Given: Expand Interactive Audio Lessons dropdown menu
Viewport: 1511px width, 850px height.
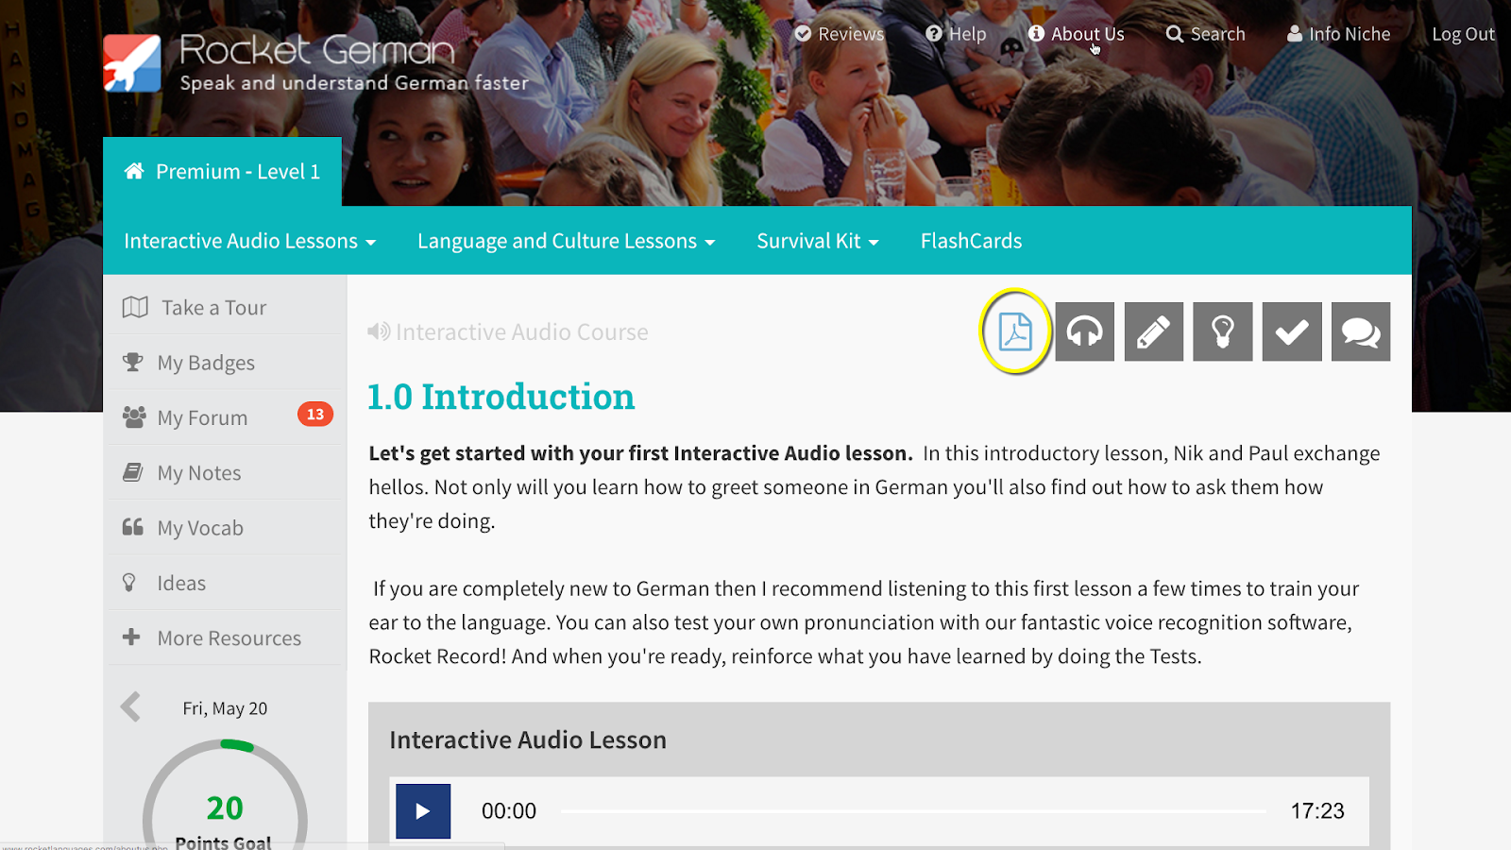Looking at the screenshot, I should 249,241.
